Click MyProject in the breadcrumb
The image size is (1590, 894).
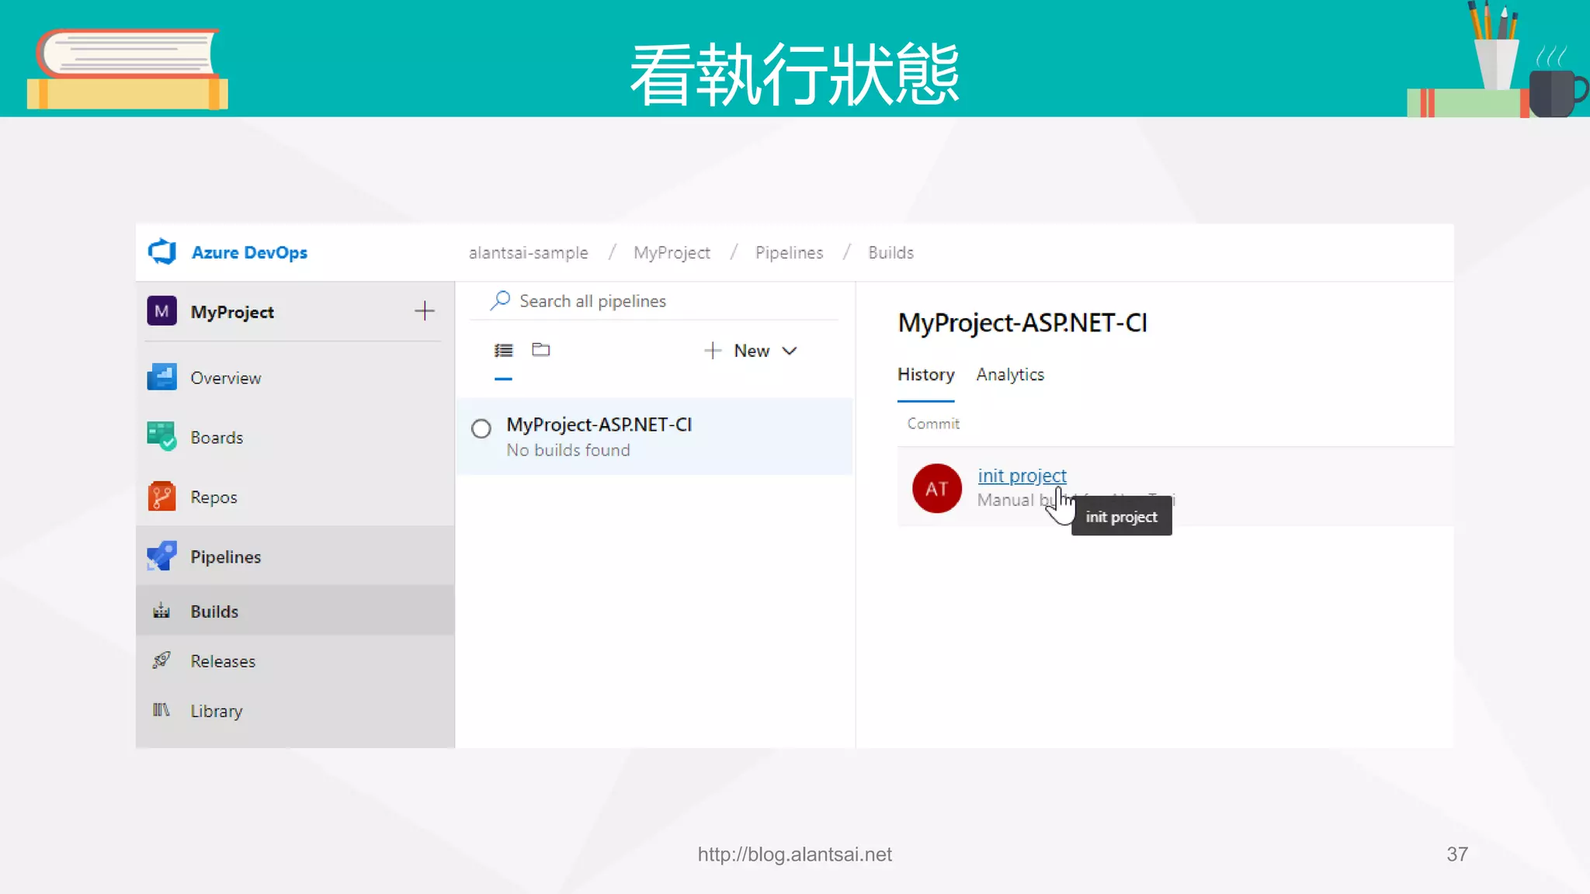coord(672,253)
